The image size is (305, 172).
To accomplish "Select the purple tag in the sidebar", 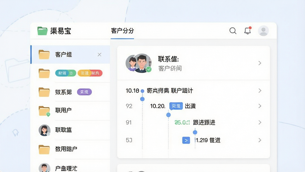I will coord(84,92).
